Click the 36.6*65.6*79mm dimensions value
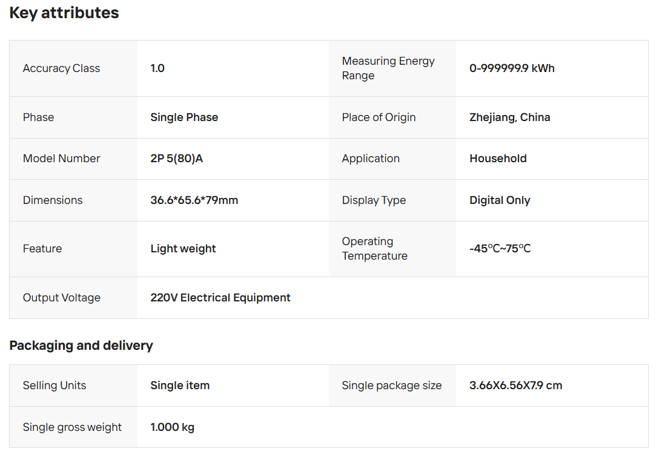The width and height of the screenshot is (656, 463). (x=194, y=200)
